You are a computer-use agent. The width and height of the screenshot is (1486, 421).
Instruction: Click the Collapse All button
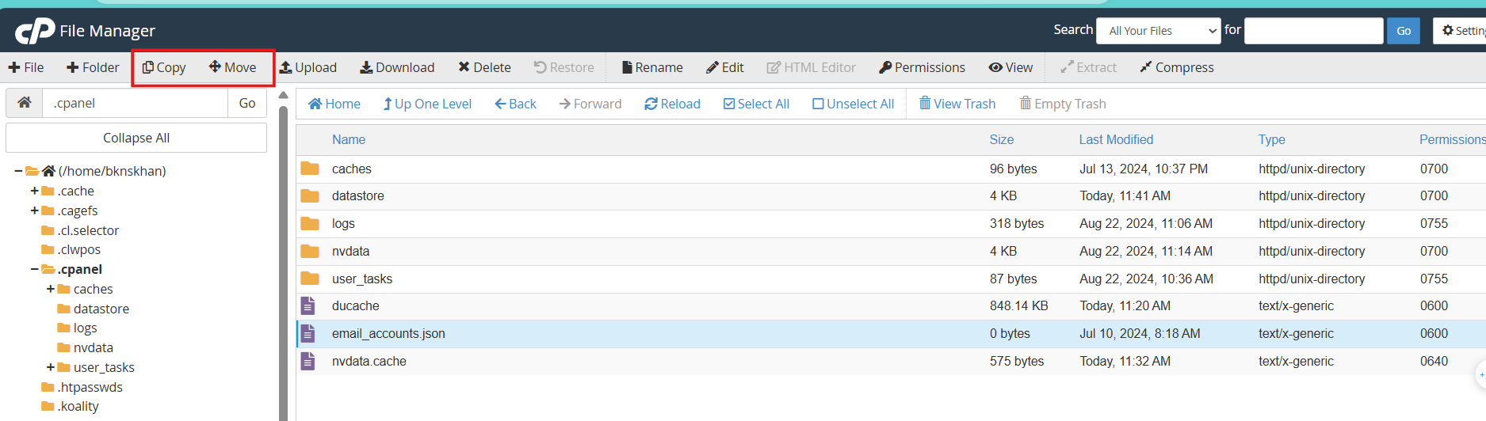[136, 138]
